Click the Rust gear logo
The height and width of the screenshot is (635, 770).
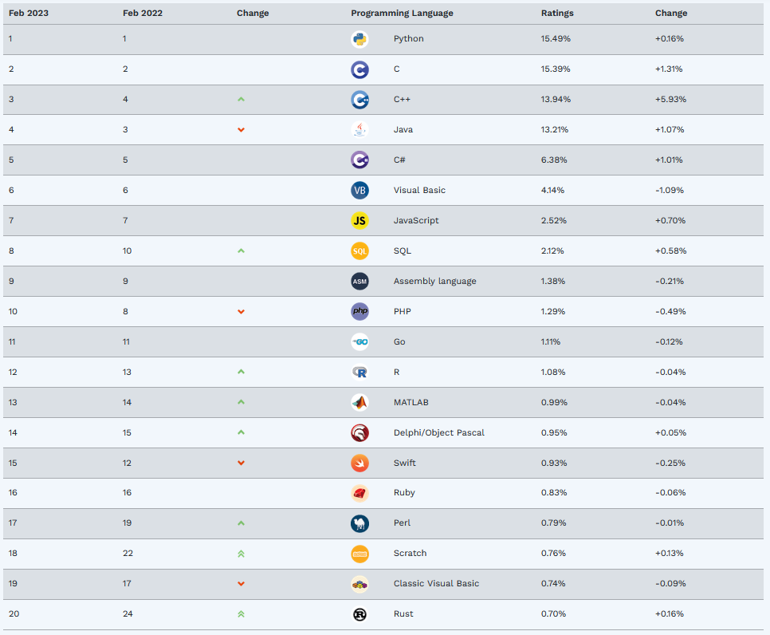(x=359, y=614)
